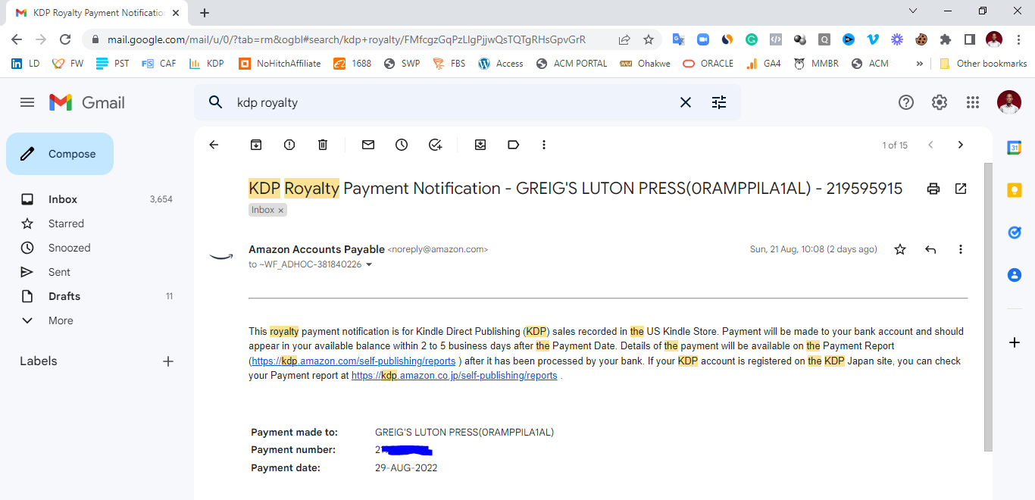Show more bookmarks with the double chevron
The image size is (1035, 500).
pyautogui.click(x=920, y=64)
